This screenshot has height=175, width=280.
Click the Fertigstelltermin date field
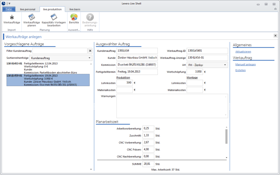pos(137,72)
